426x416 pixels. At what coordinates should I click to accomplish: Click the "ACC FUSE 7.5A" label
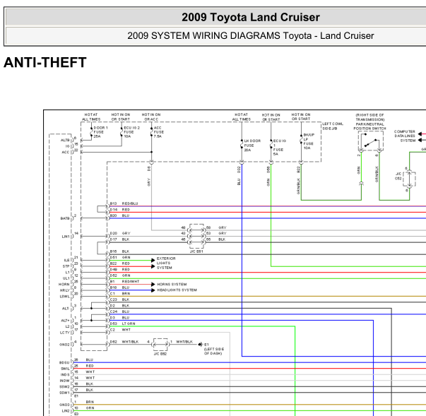pyautogui.click(x=159, y=132)
